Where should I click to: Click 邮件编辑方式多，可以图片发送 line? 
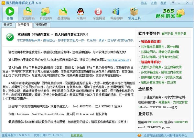pos(161,77)
